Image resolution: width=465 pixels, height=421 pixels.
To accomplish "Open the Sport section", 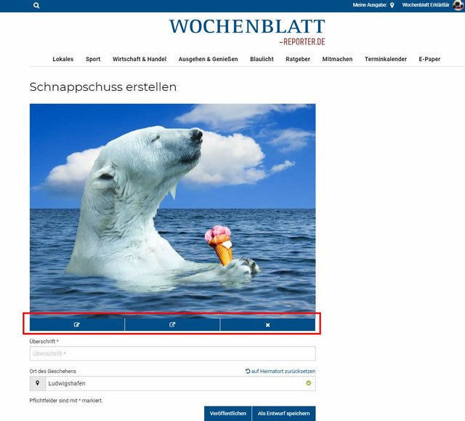I will coord(93,59).
